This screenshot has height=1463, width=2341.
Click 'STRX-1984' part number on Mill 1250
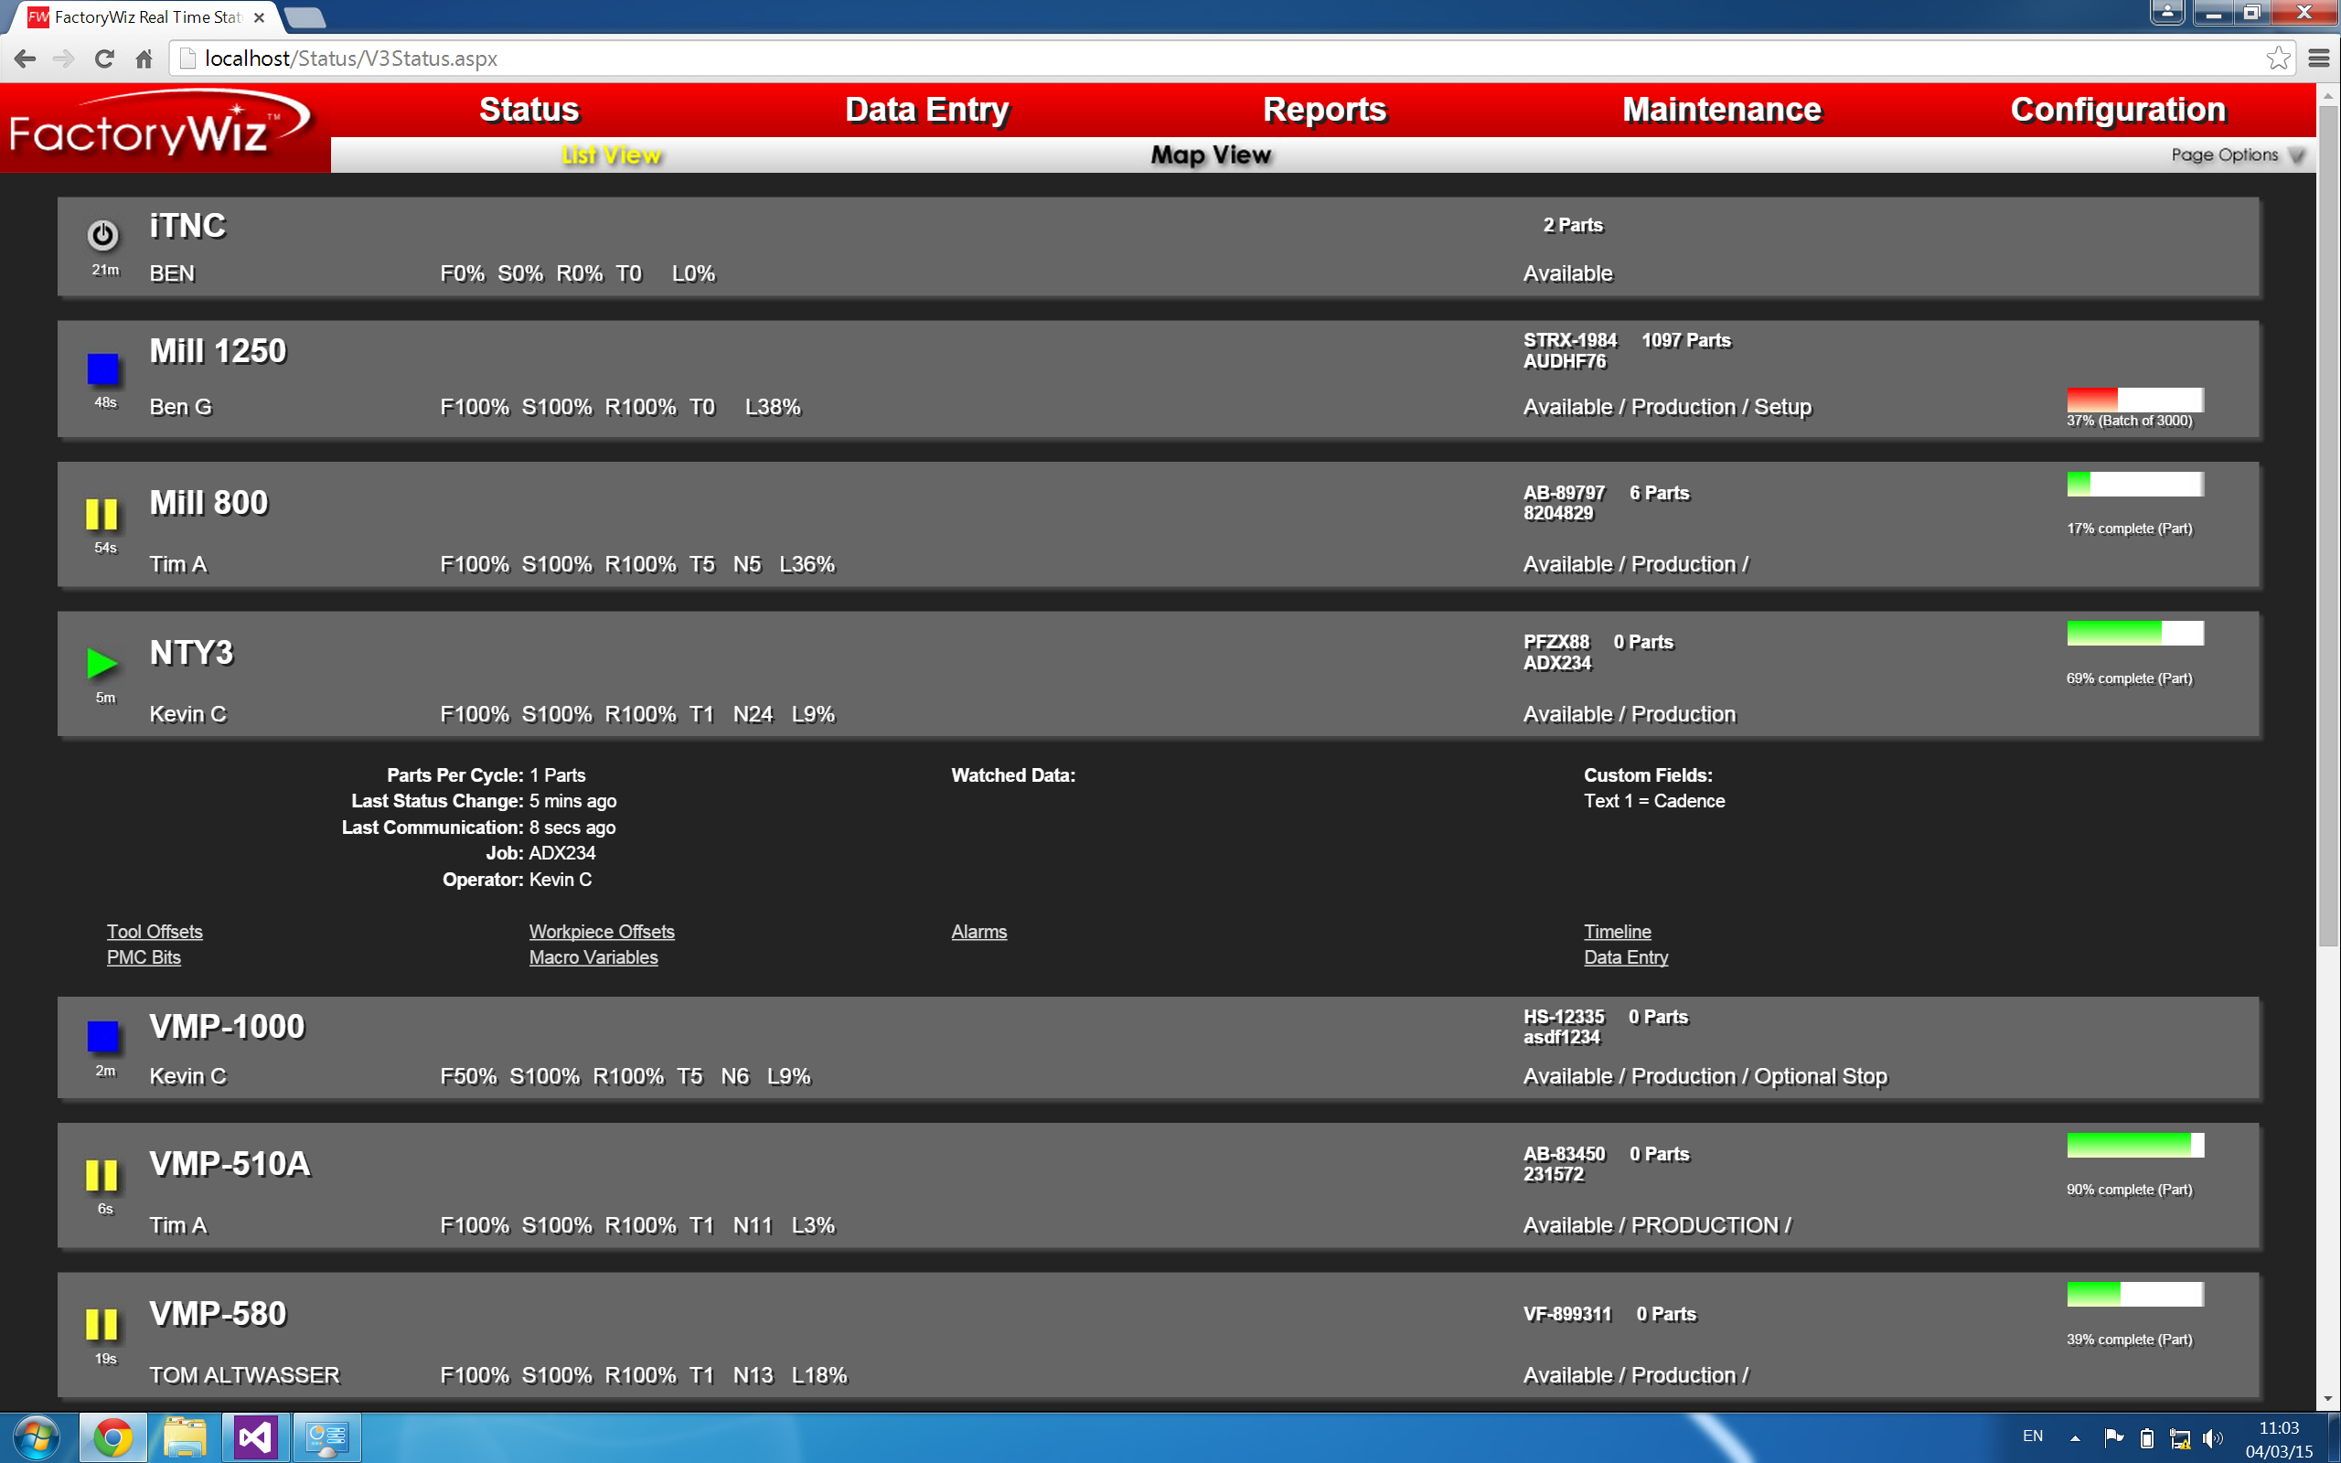[x=1570, y=340]
